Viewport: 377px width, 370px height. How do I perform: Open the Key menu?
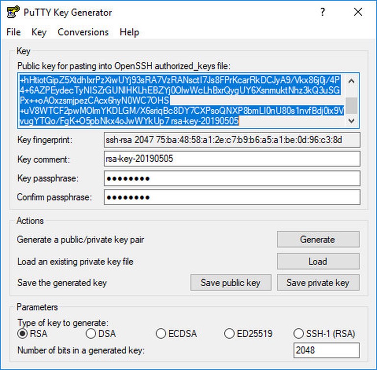point(39,32)
